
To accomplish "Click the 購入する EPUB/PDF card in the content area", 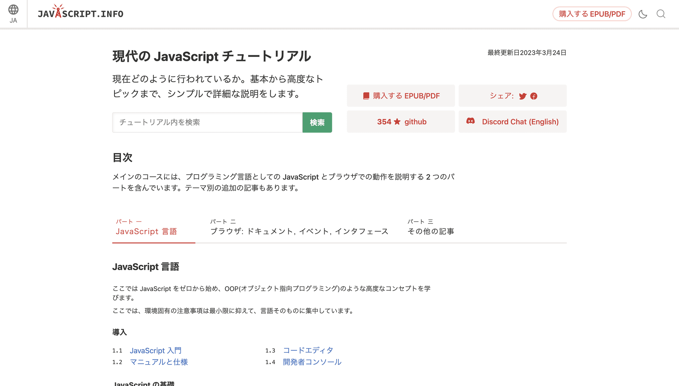I will coord(401,96).
